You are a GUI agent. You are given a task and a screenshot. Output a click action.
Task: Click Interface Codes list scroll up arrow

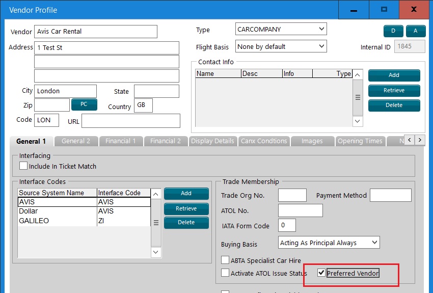tap(156, 194)
